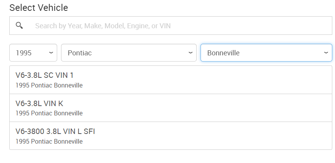Click blank right side of VIN K row
Viewport: 335px width, 163px height.
(x=251, y=108)
